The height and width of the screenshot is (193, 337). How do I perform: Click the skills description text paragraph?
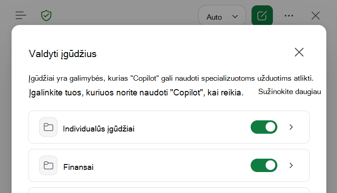171,86
